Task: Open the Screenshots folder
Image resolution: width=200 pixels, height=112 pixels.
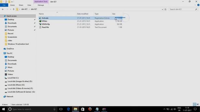Action: (12, 37)
